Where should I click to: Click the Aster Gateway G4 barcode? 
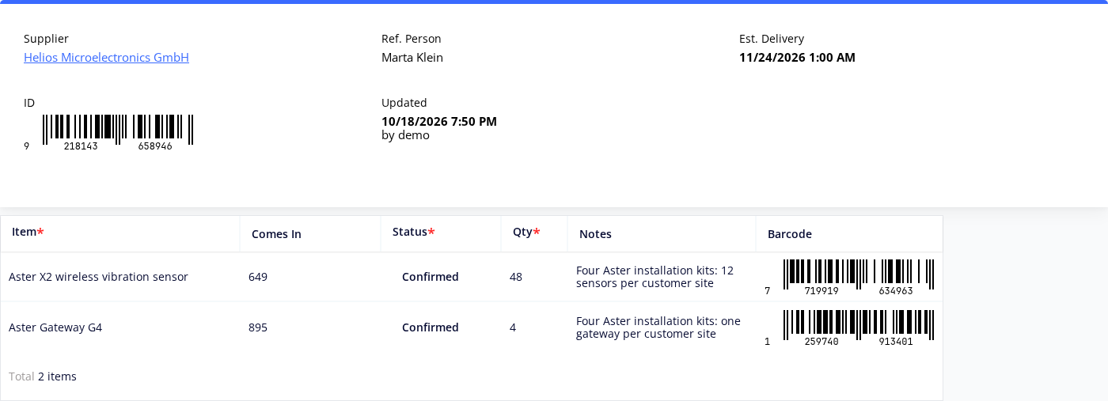pos(849,328)
